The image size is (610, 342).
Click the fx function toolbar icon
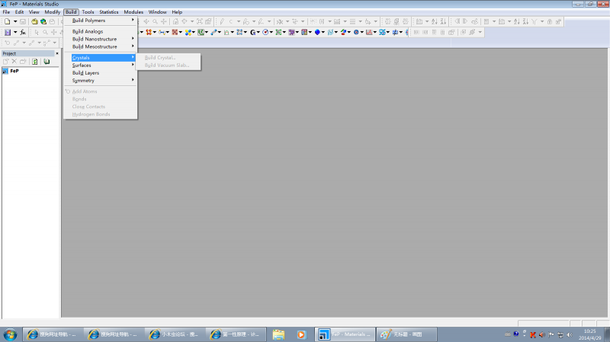pos(23,32)
